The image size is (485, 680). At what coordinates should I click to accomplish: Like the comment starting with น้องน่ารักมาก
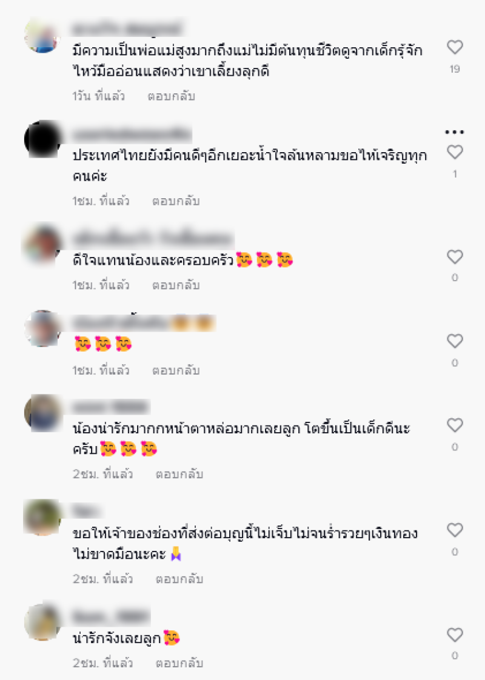pyautogui.click(x=455, y=425)
